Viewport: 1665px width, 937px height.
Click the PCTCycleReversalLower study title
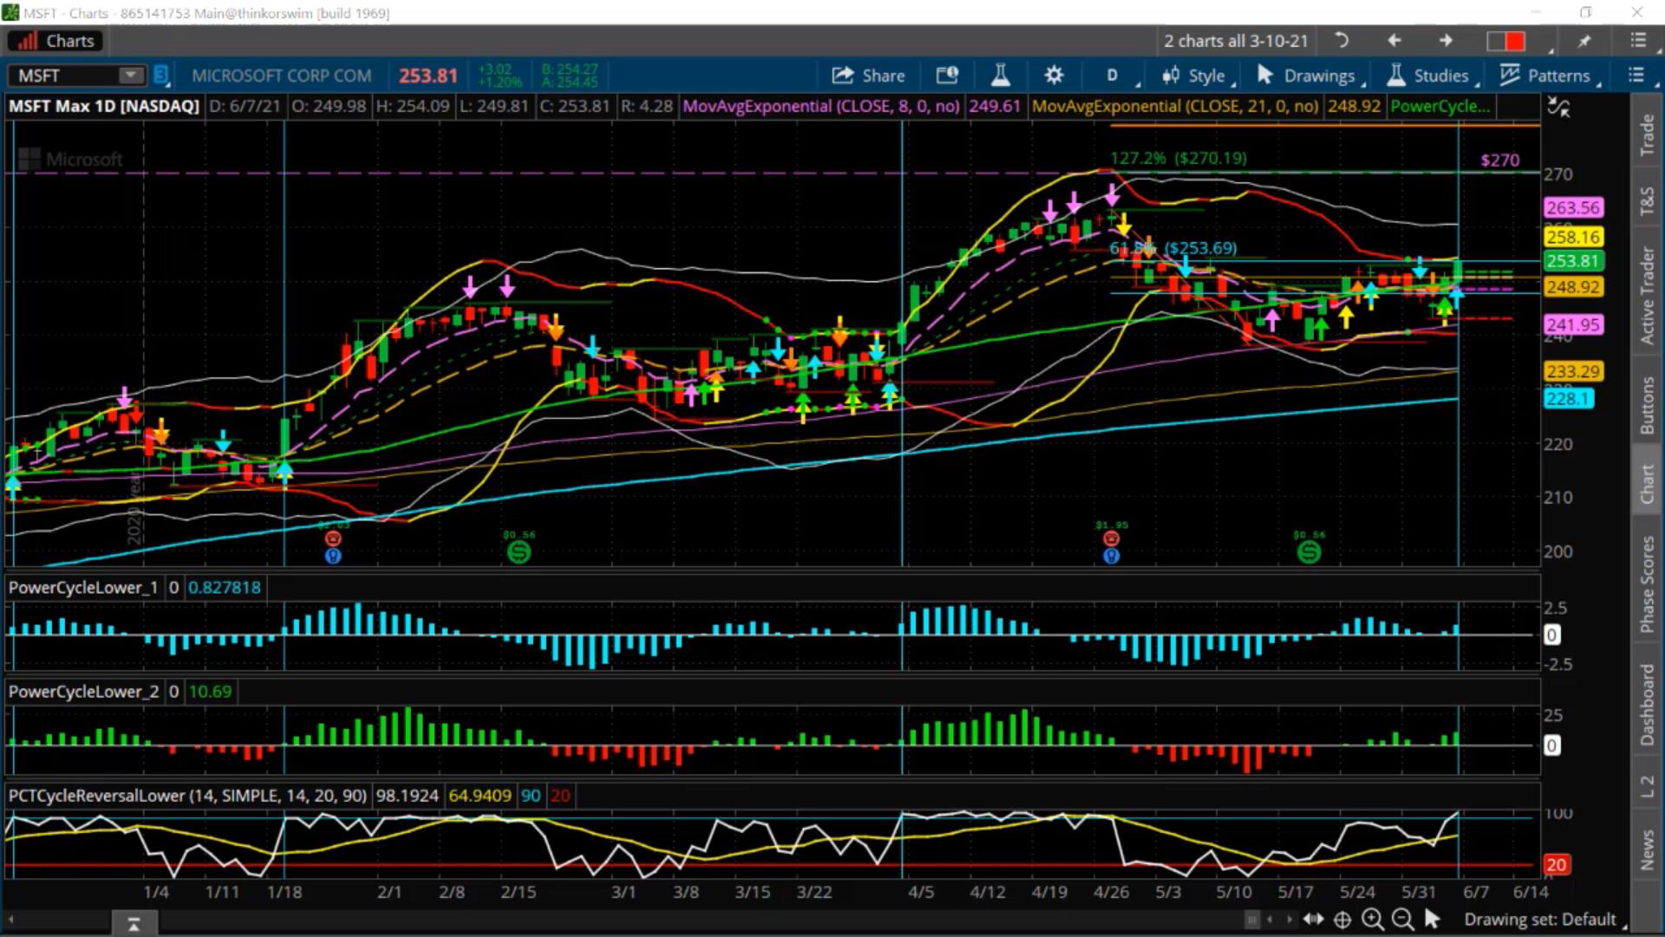click(187, 796)
